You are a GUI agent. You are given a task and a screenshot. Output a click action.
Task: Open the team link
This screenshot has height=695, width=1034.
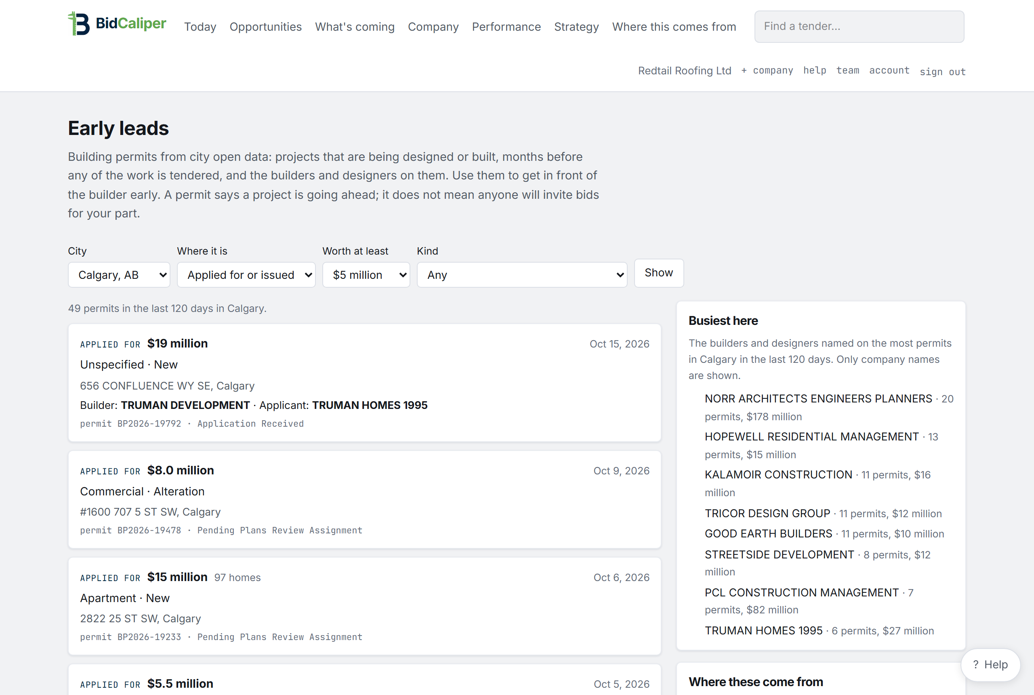[847, 70]
